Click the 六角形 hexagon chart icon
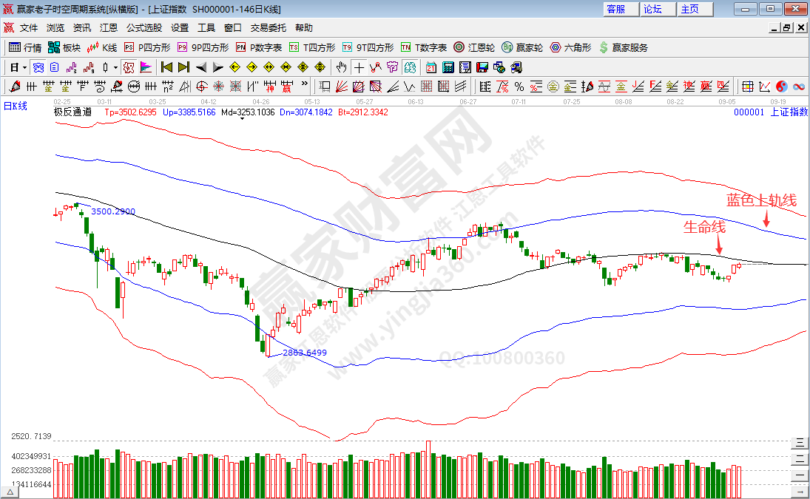This screenshot has width=810, height=499. click(569, 47)
